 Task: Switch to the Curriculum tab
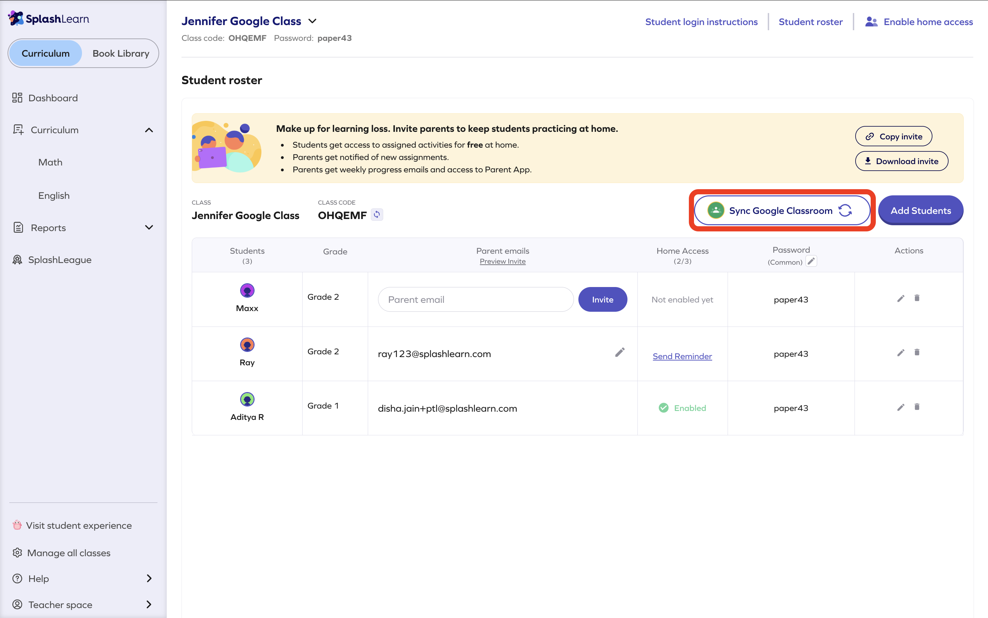coord(45,53)
